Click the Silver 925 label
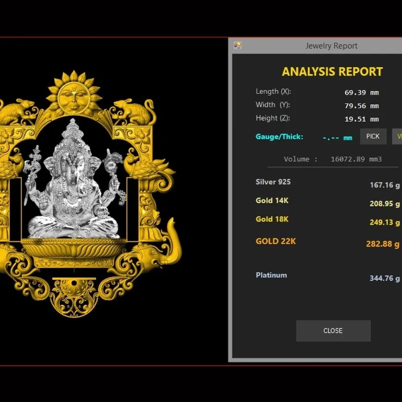The image size is (402, 402). [x=273, y=182]
